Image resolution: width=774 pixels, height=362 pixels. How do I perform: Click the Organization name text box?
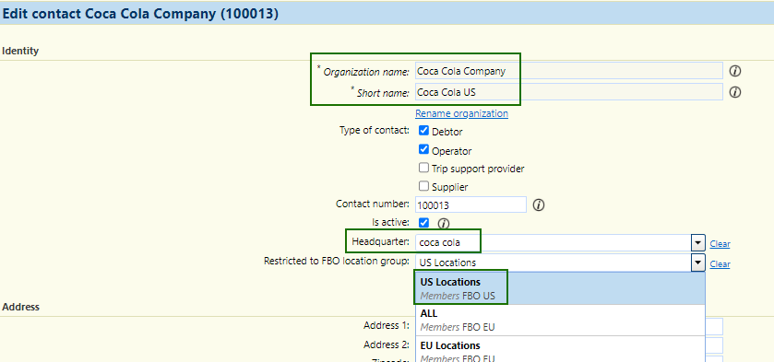(569, 71)
